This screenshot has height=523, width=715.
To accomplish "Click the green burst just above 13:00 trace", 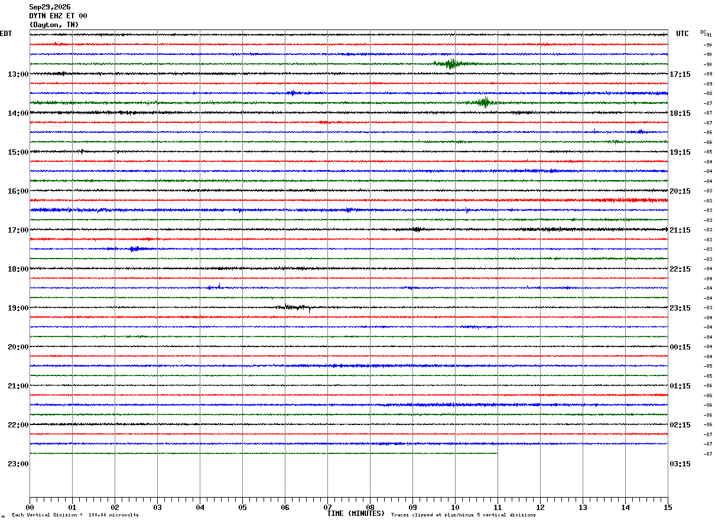I will point(451,64).
